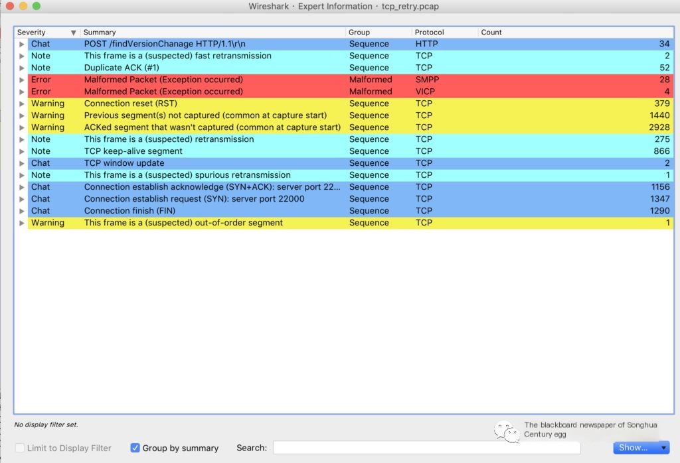Expand the TCP window update row
The height and width of the screenshot is (463, 680).
coord(22,163)
